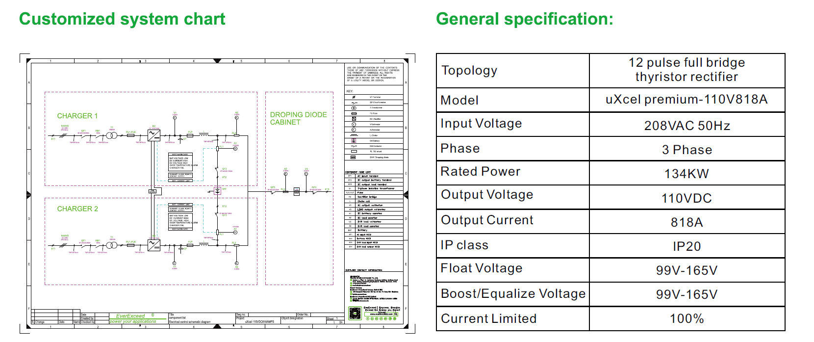Click the BAT battery symbol between chargers

(217, 190)
